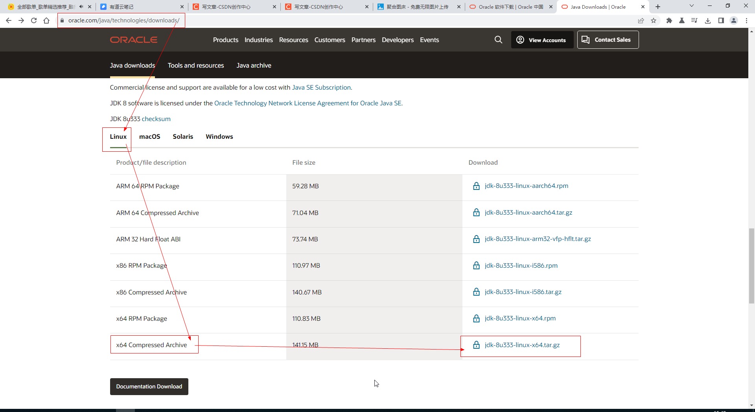Open the Developers menu

tap(398, 40)
